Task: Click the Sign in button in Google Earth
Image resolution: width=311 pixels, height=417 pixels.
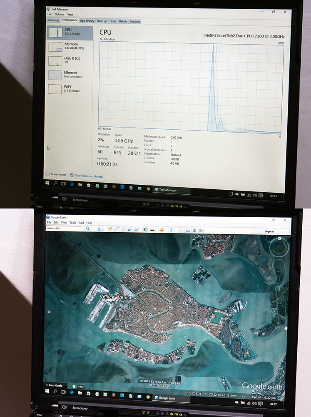Action: (x=269, y=231)
